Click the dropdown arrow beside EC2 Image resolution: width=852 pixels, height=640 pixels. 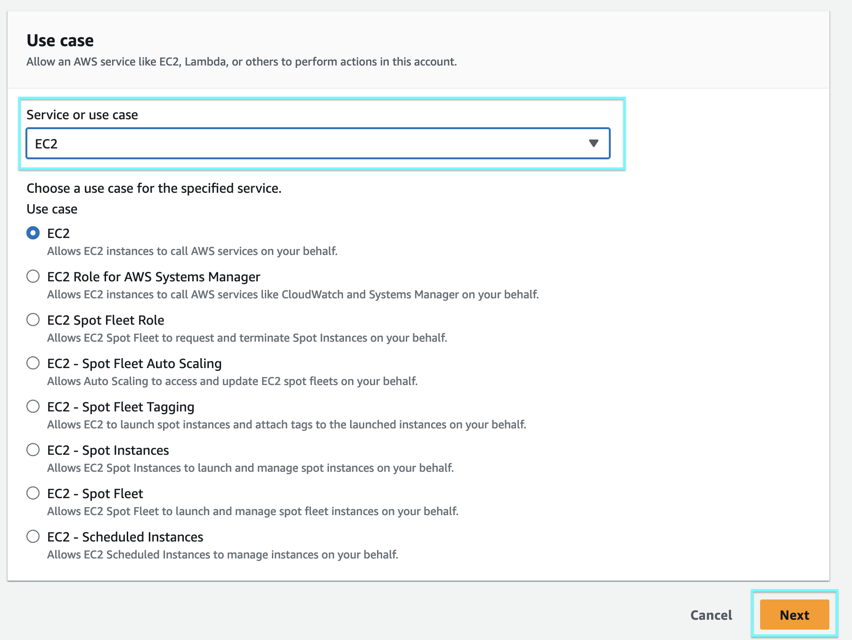pyautogui.click(x=593, y=143)
